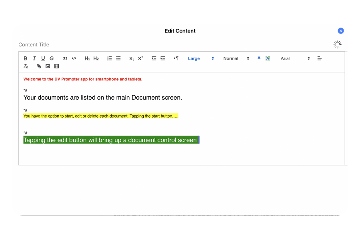Open the Large font size dropdown
Image resolution: width=360 pixels, height=240 pixels.
201,58
